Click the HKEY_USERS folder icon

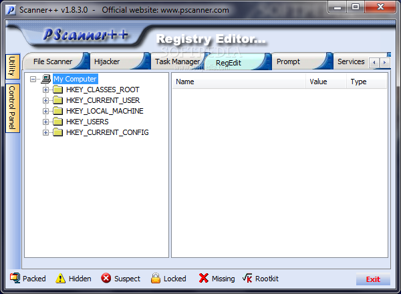[57, 122]
